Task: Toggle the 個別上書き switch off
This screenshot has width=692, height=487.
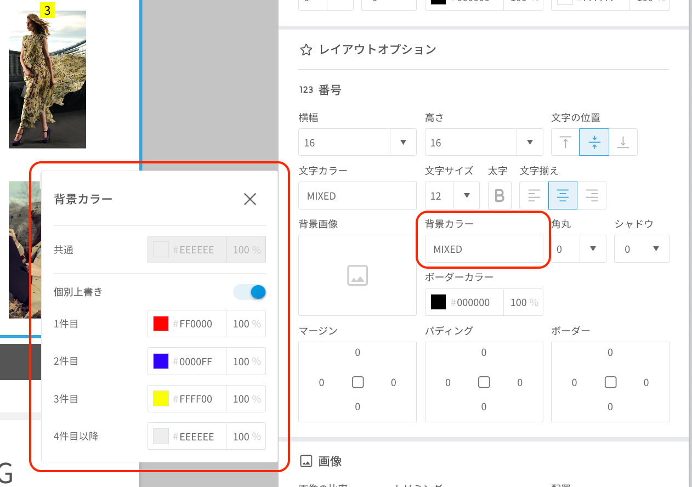Action: pos(249,292)
